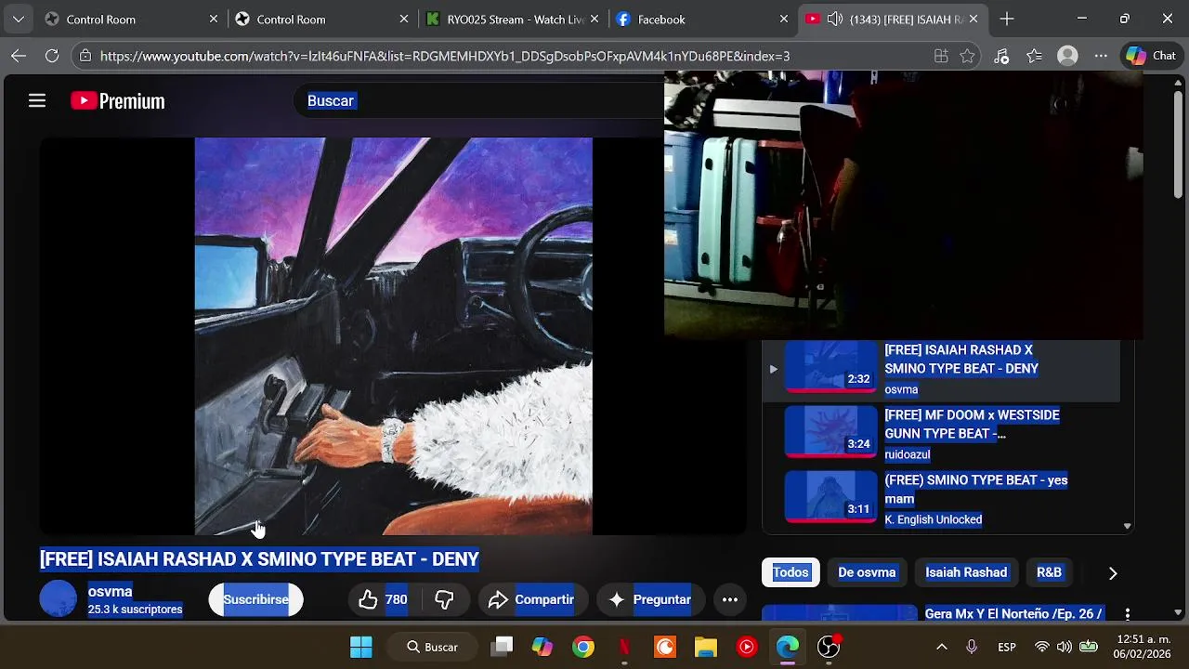Like the video with 780 likes
The width and height of the screenshot is (1189, 669).
tap(383, 599)
